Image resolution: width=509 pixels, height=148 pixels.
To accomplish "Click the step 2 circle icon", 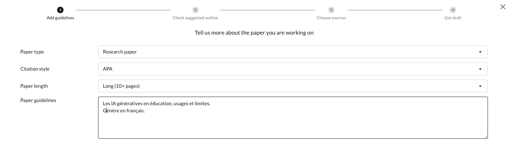I will (195, 10).
